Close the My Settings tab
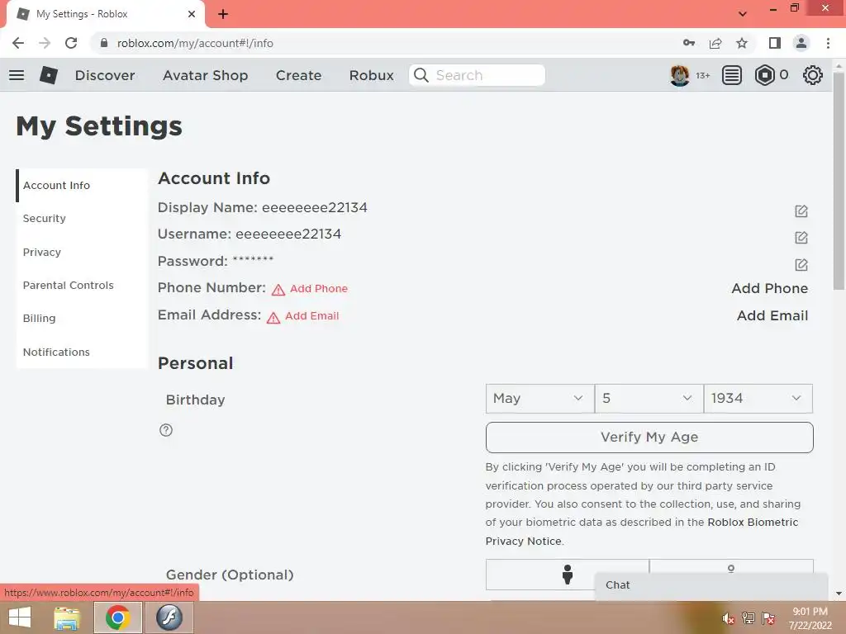The image size is (846, 634). coord(192,14)
